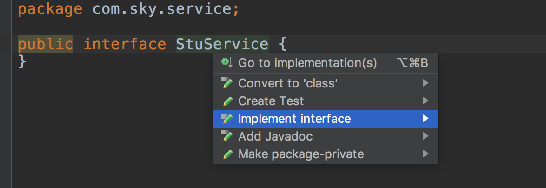546x188 pixels.
Task: Click the public keyword in the code
Action: (x=46, y=44)
